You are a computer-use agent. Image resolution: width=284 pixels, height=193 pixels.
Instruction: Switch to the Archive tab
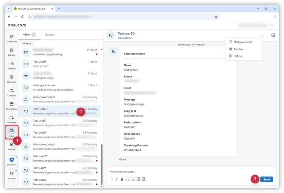click(49, 35)
